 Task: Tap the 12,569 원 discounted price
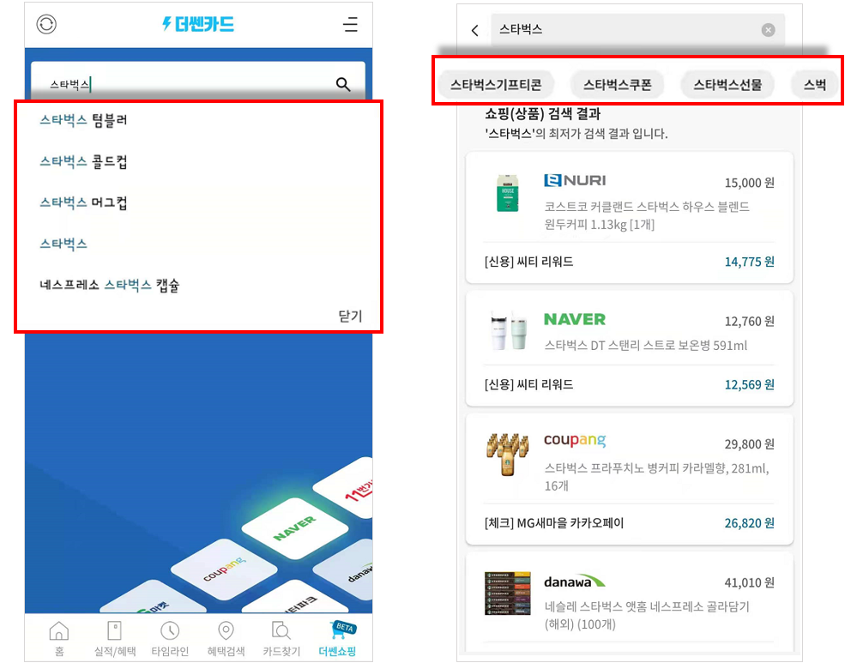coord(750,384)
